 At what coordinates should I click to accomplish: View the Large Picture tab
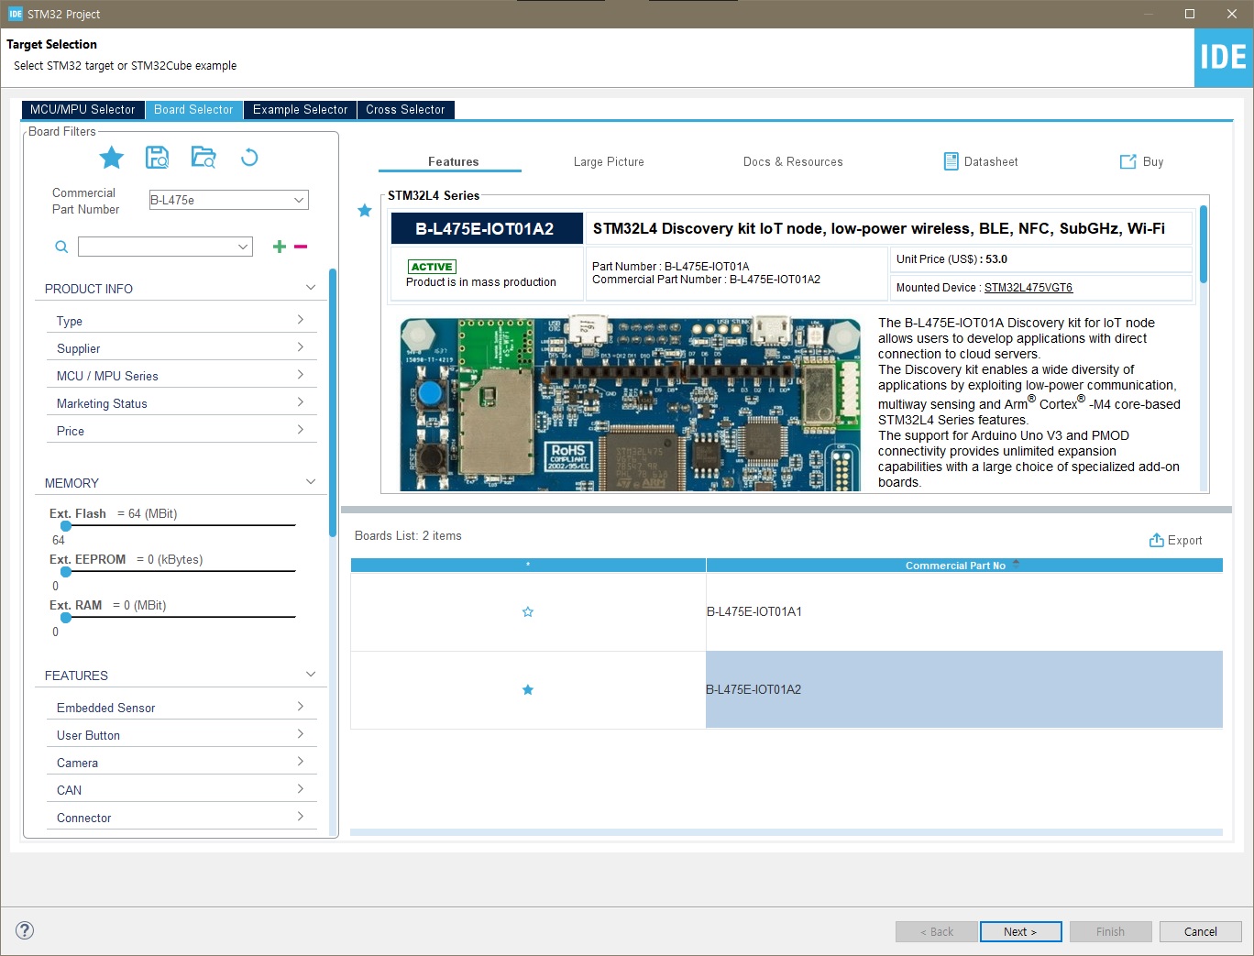click(x=609, y=161)
